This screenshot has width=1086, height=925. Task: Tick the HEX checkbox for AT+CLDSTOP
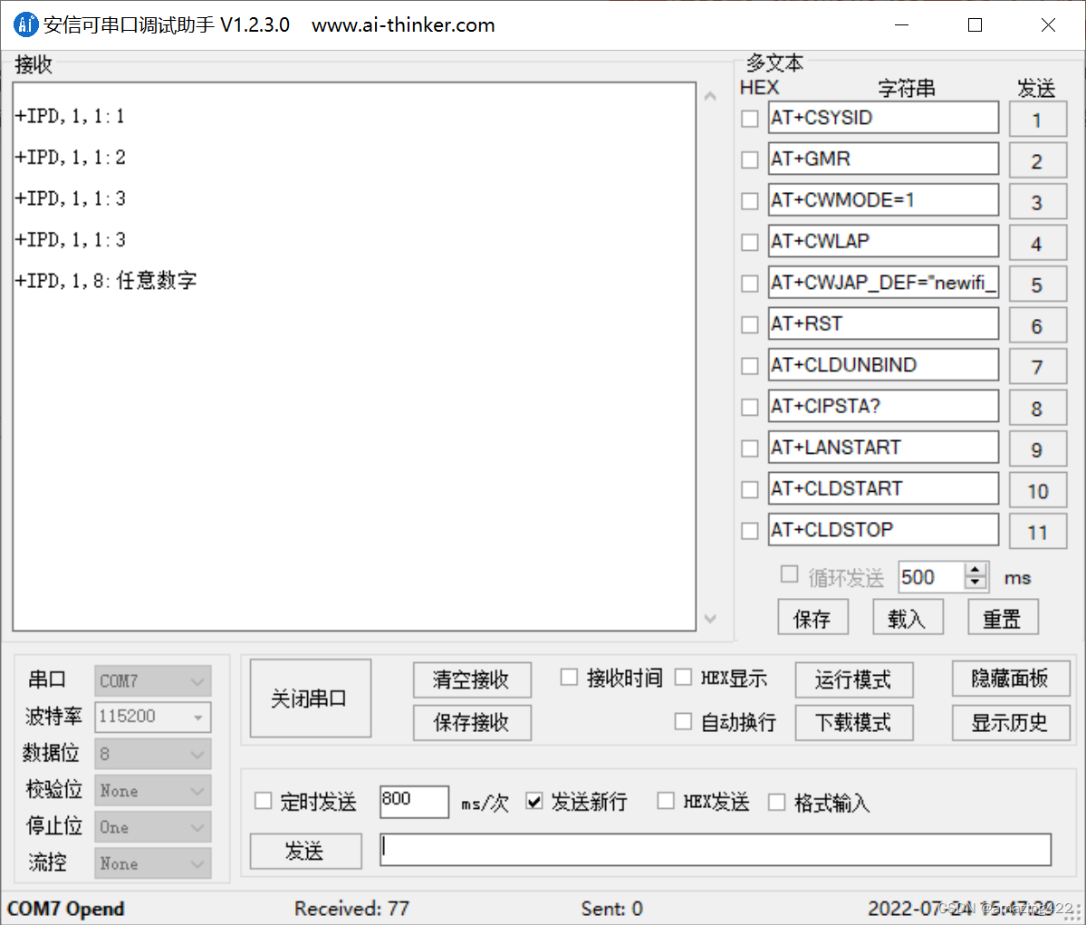(749, 531)
